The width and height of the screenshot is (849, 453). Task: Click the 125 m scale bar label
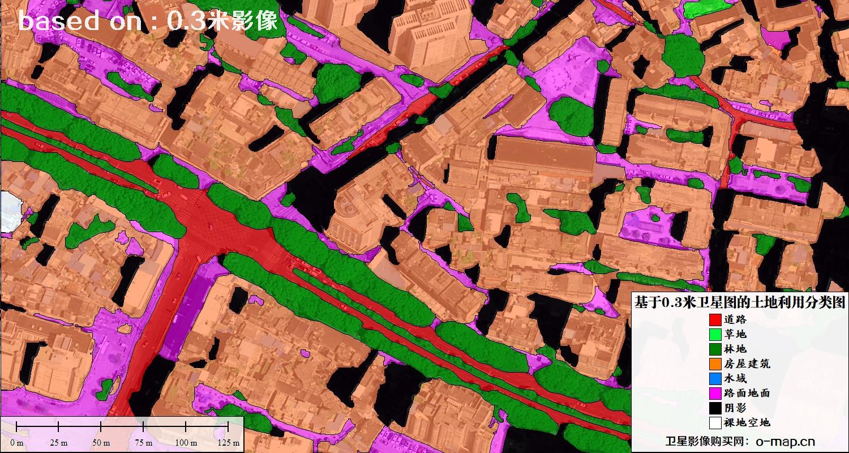[228, 443]
